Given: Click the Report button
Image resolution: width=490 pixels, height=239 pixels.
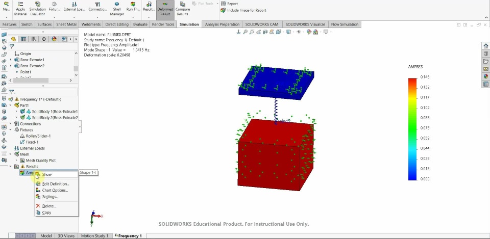Looking at the screenshot, I should click(229, 4).
